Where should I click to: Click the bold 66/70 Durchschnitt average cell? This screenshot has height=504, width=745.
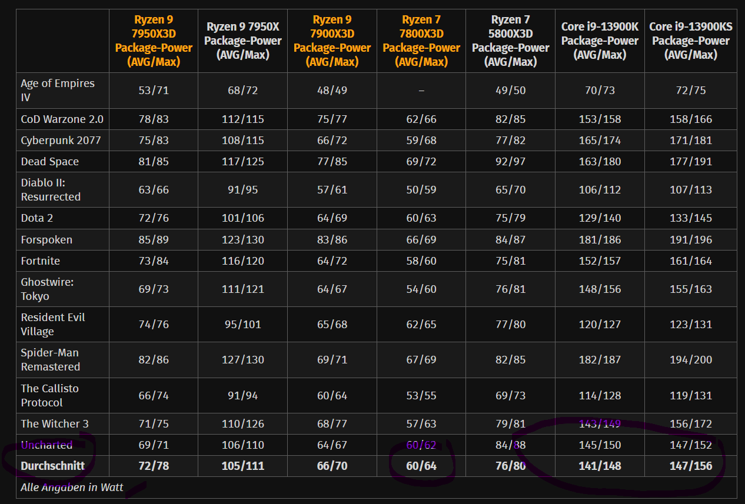click(332, 466)
